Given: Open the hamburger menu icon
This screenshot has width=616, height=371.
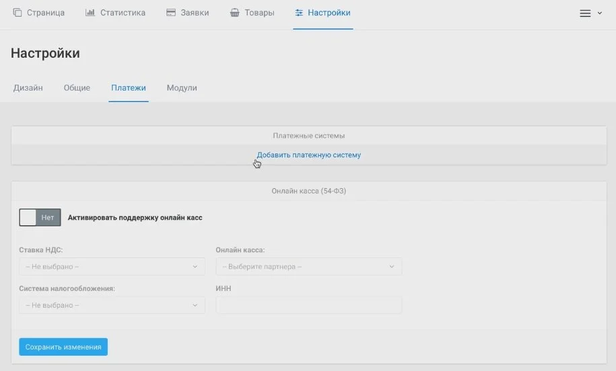Looking at the screenshot, I should coord(585,13).
